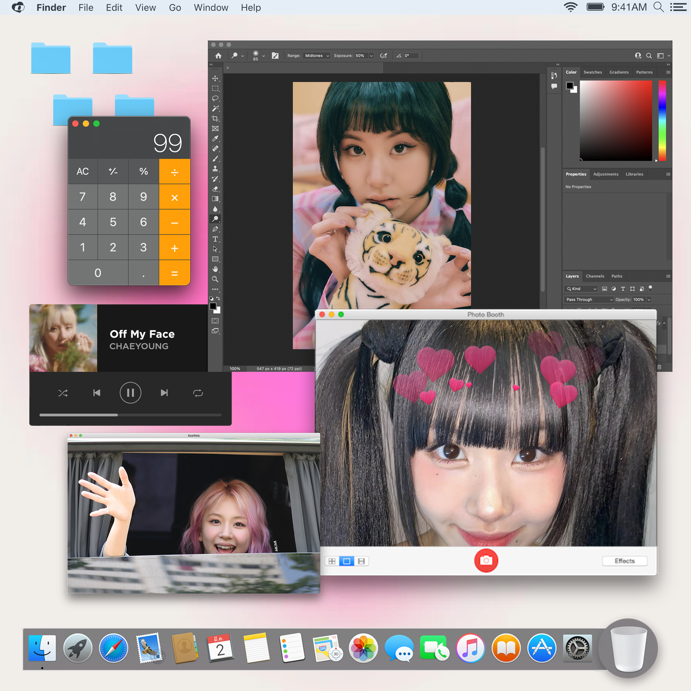Viewport: 691px width, 691px height.
Task: Open the Pass Through blend mode dropdown
Action: coord(589,299)
